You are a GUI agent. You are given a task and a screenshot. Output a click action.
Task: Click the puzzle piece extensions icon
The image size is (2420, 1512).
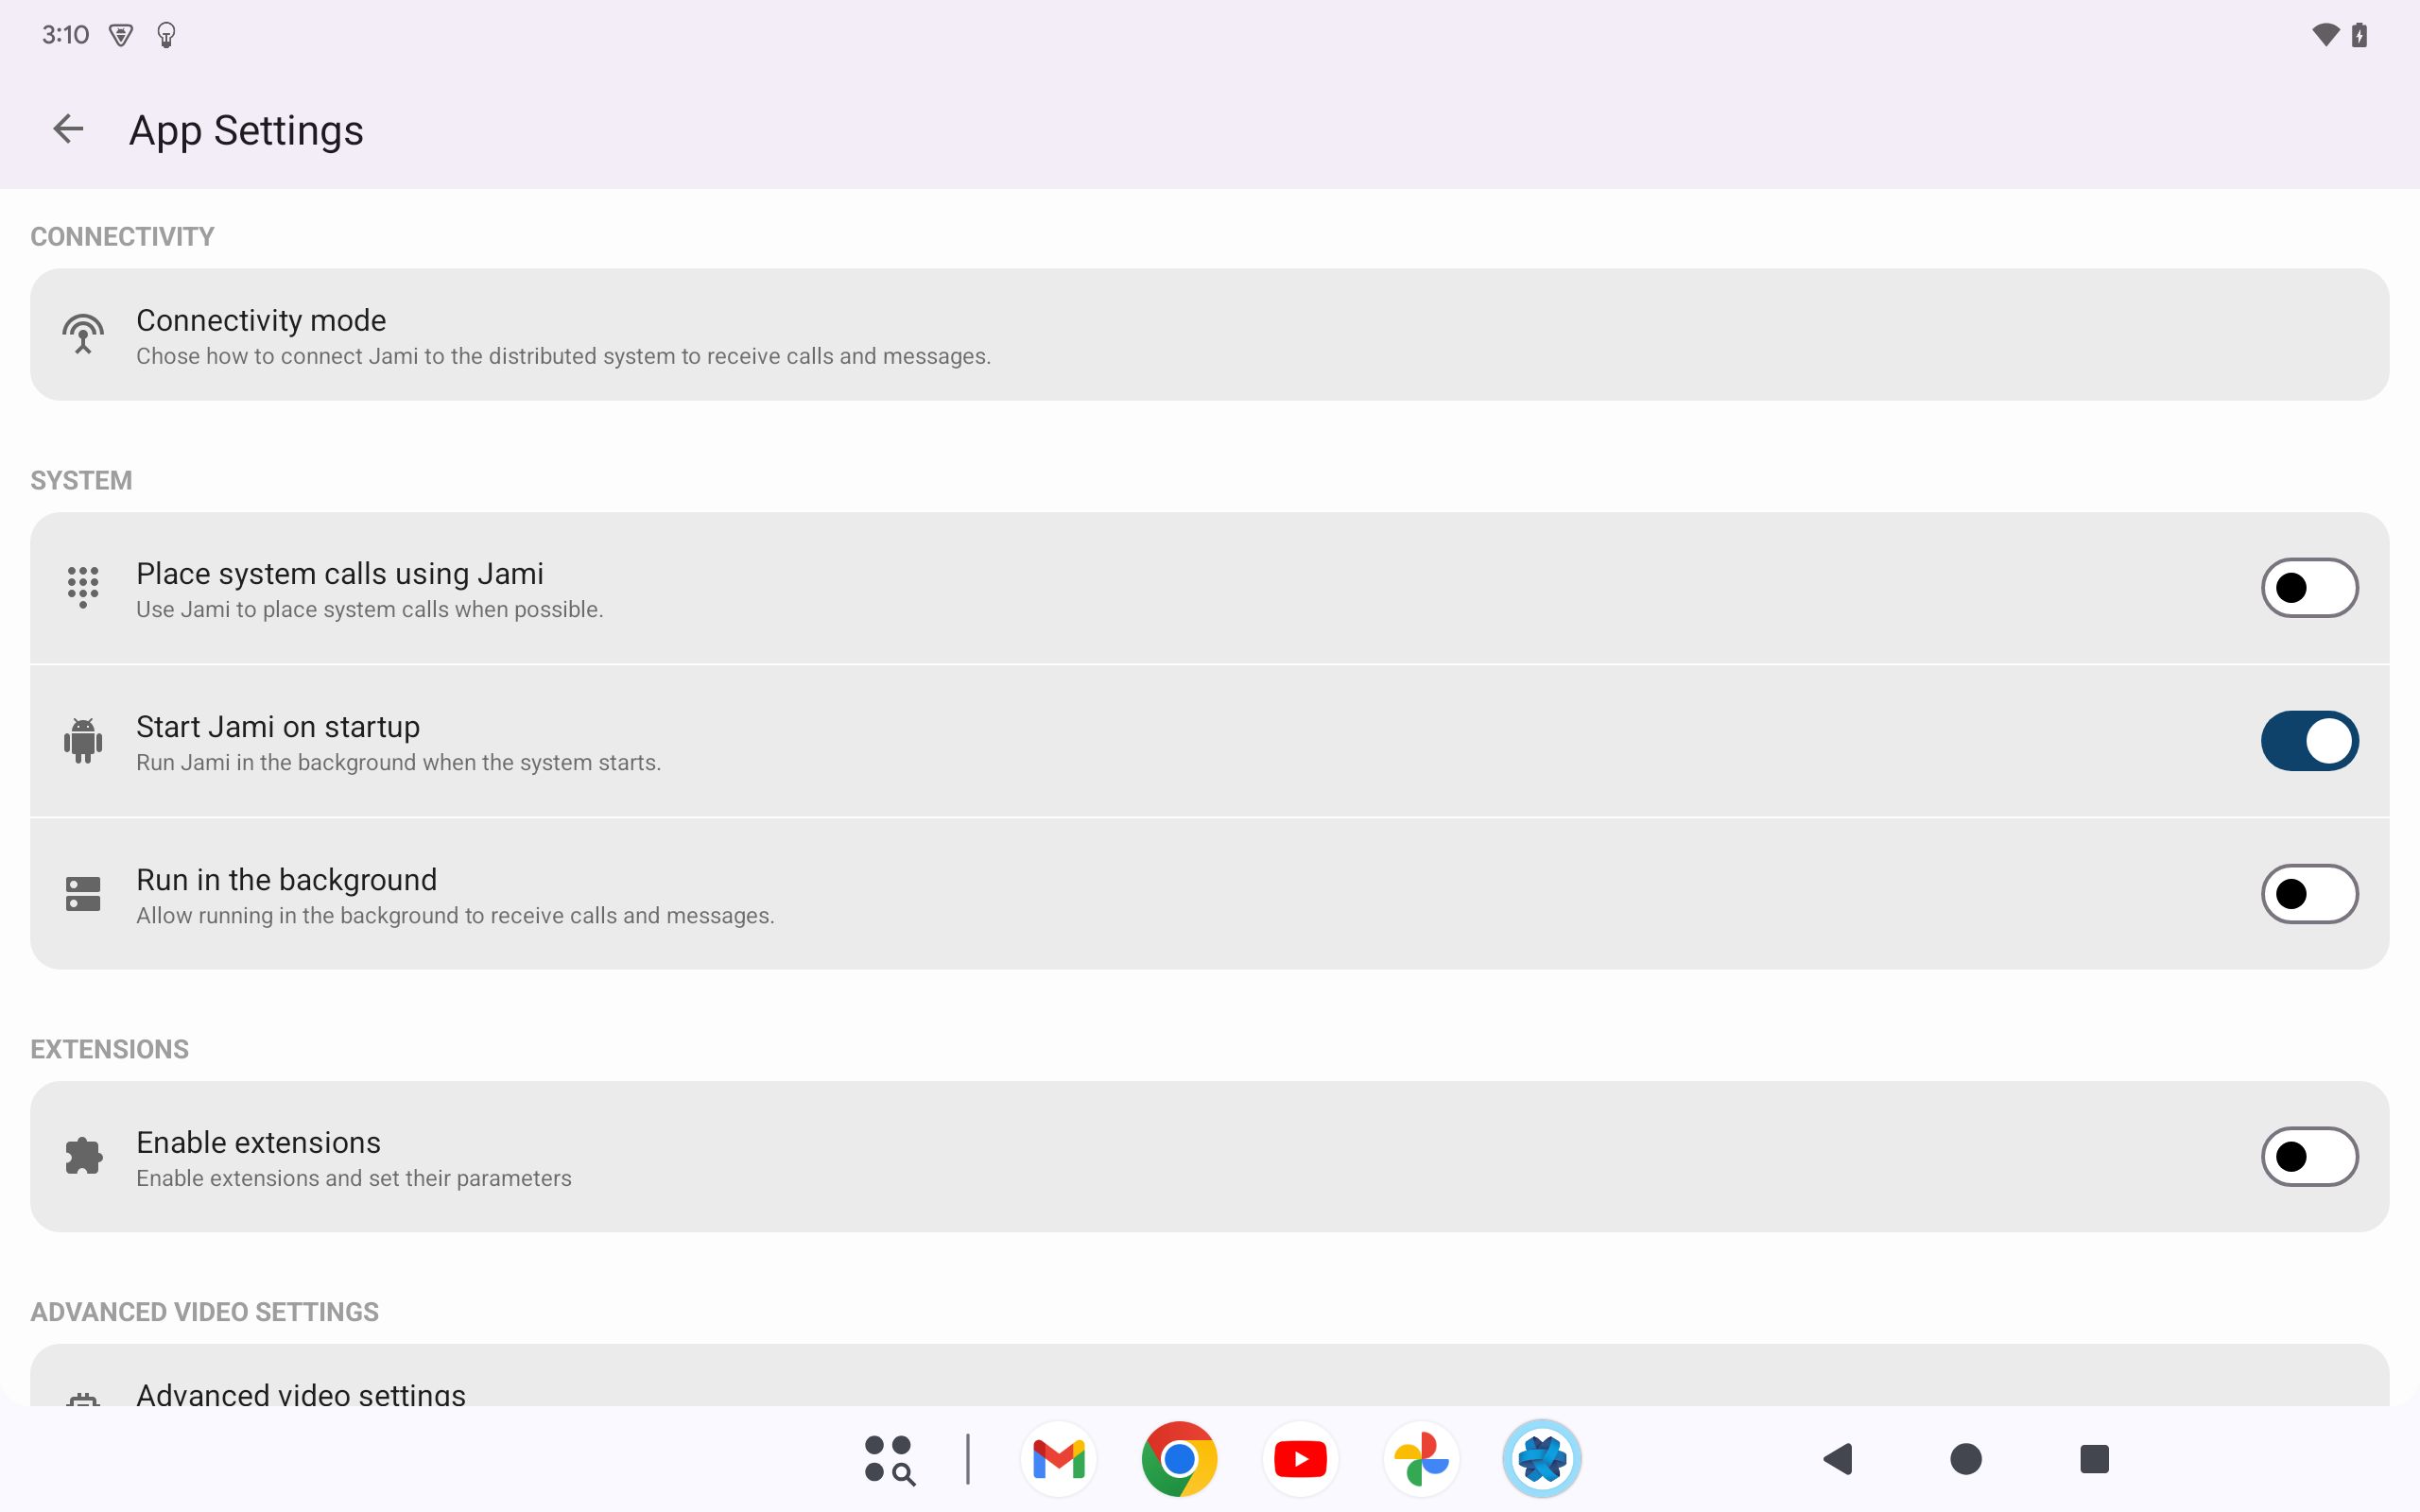[x=83, y=1157]
